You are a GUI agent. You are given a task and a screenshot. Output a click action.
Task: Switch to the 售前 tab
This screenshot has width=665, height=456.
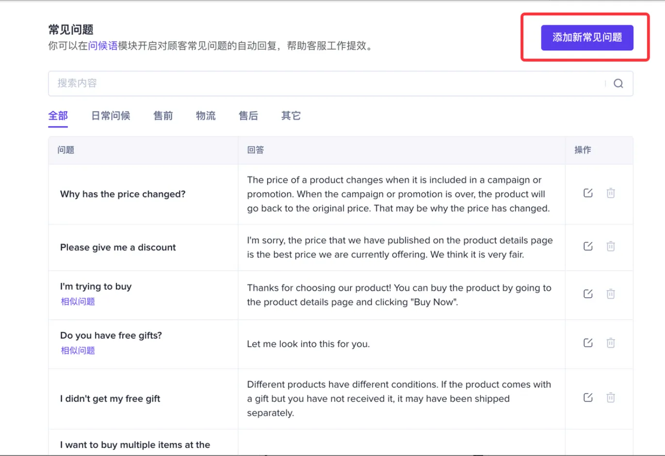(x=163, y=115)
